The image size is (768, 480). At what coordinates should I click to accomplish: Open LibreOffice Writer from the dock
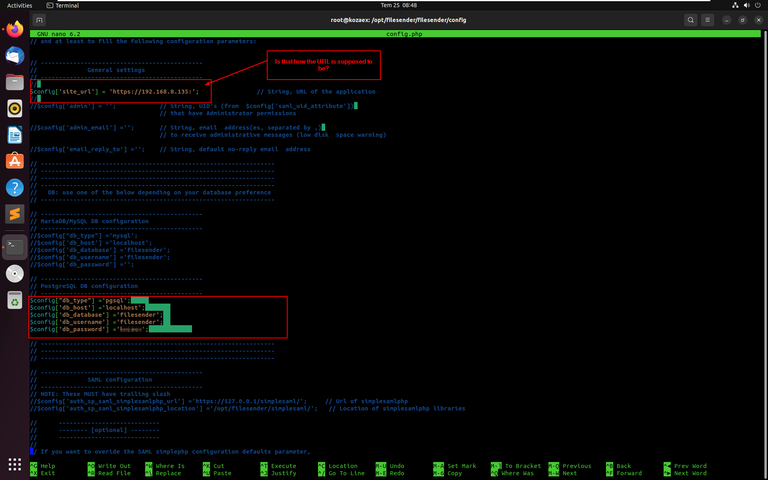point(14,135)
